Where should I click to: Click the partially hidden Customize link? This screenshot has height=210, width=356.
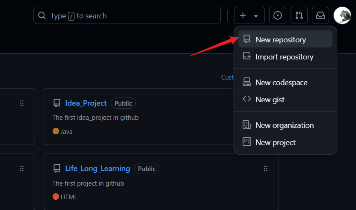227,77
